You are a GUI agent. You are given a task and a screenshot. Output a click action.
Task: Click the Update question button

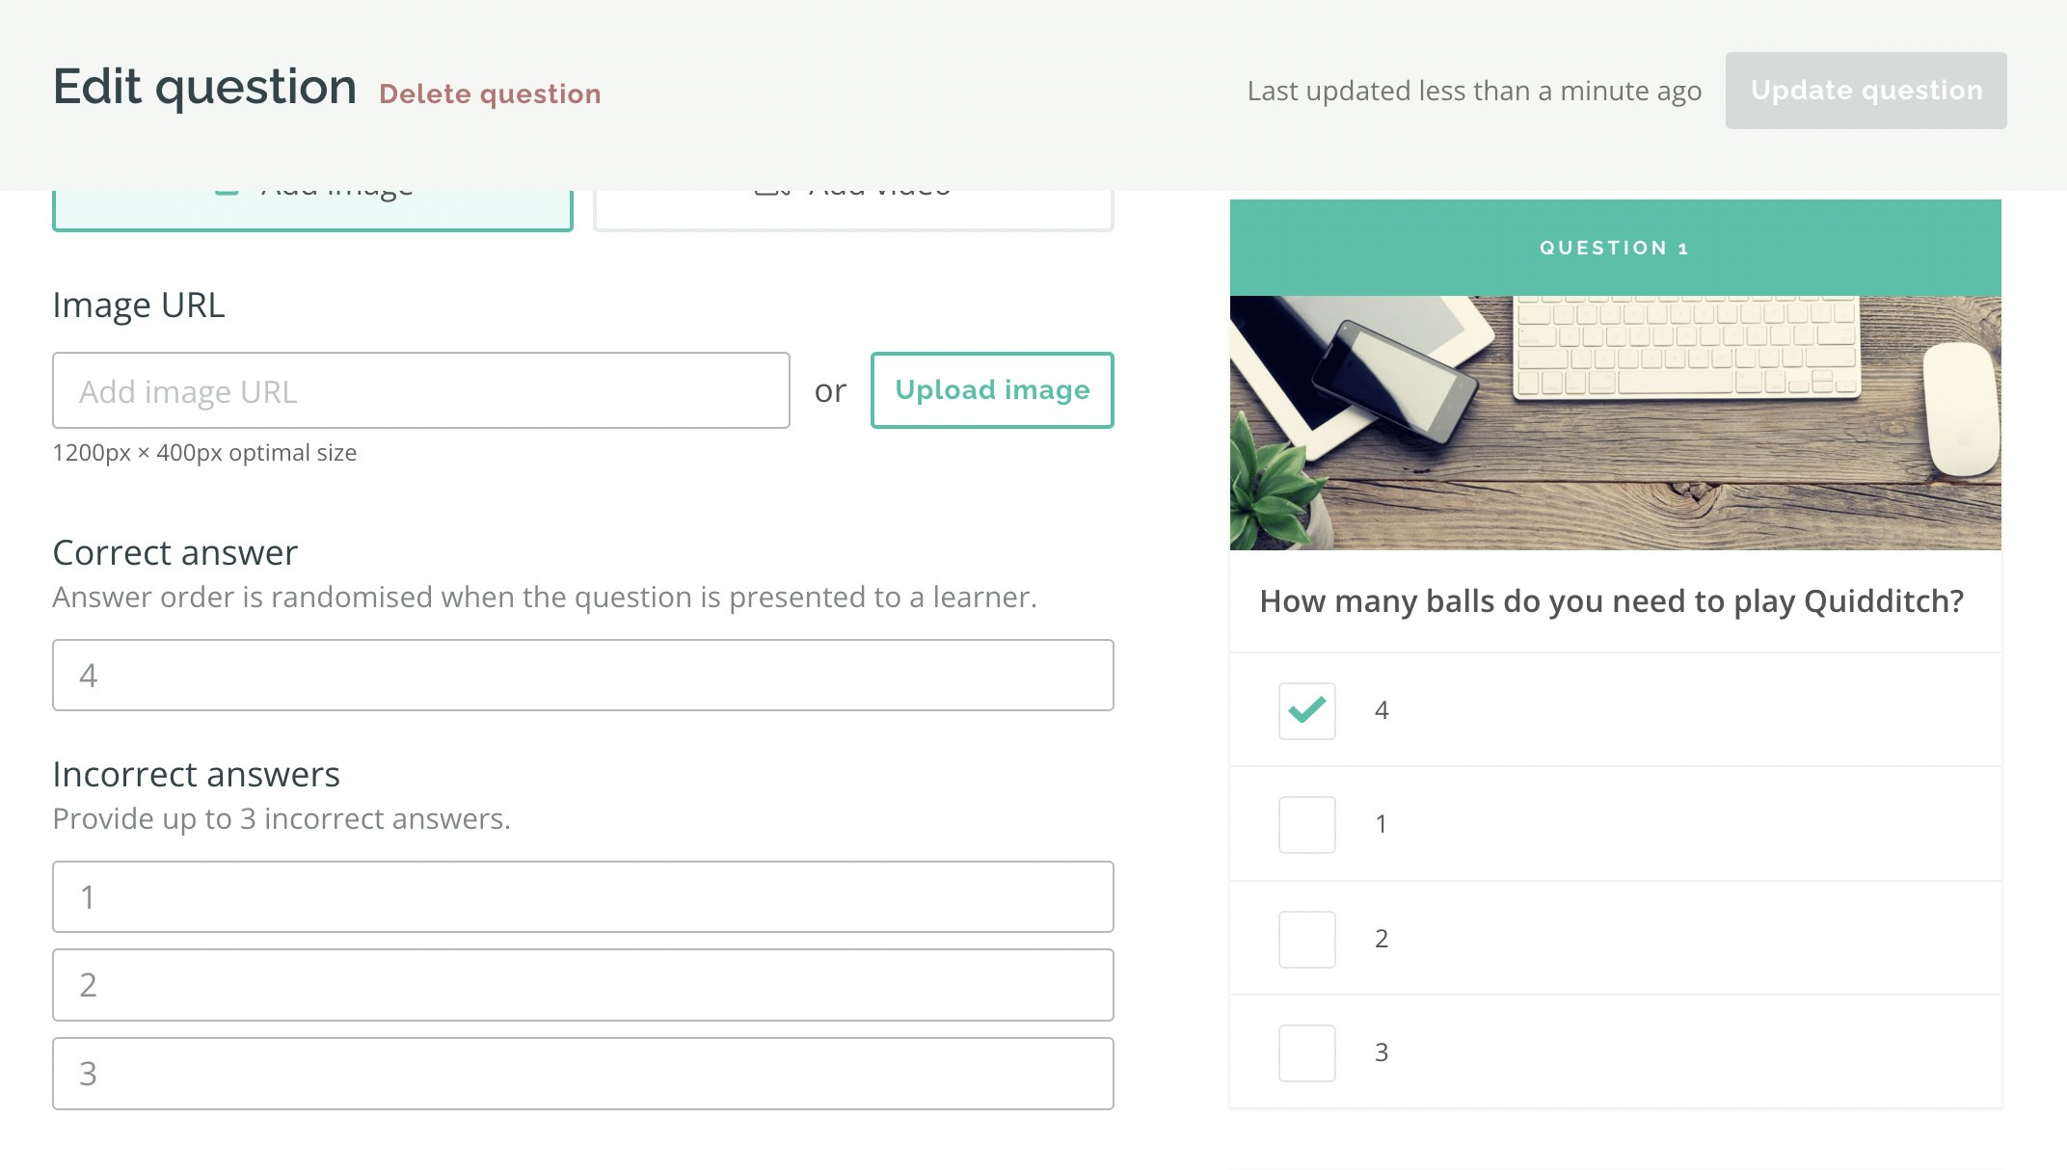point(1866,90)
